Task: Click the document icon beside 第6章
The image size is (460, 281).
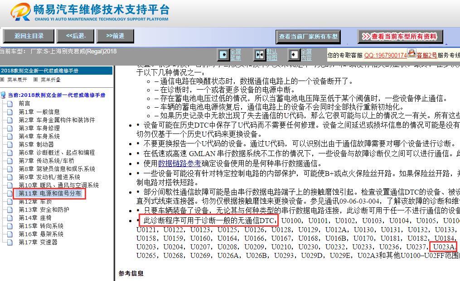Action: coord(10,153)
